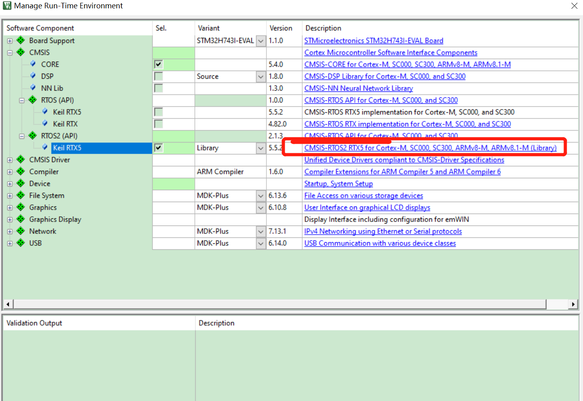
Task: Click the USB component group icon
Action: pos(20,243)
